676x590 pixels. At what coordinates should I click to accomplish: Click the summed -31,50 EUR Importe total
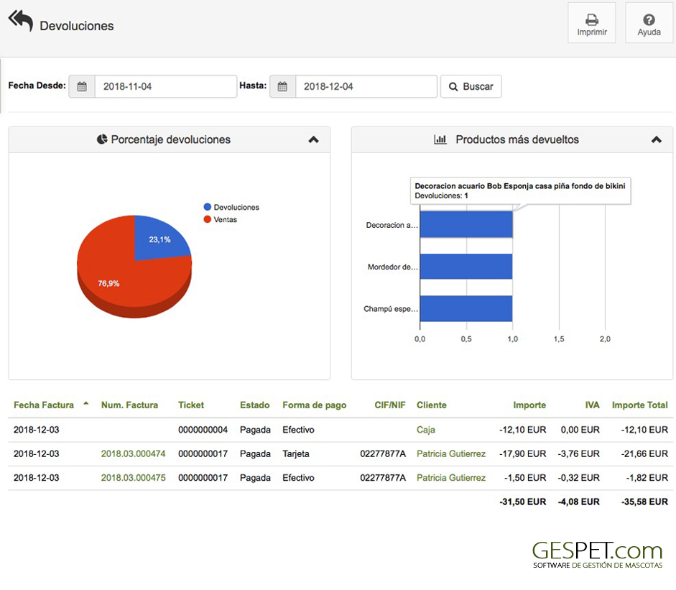(x=522, y=502)
